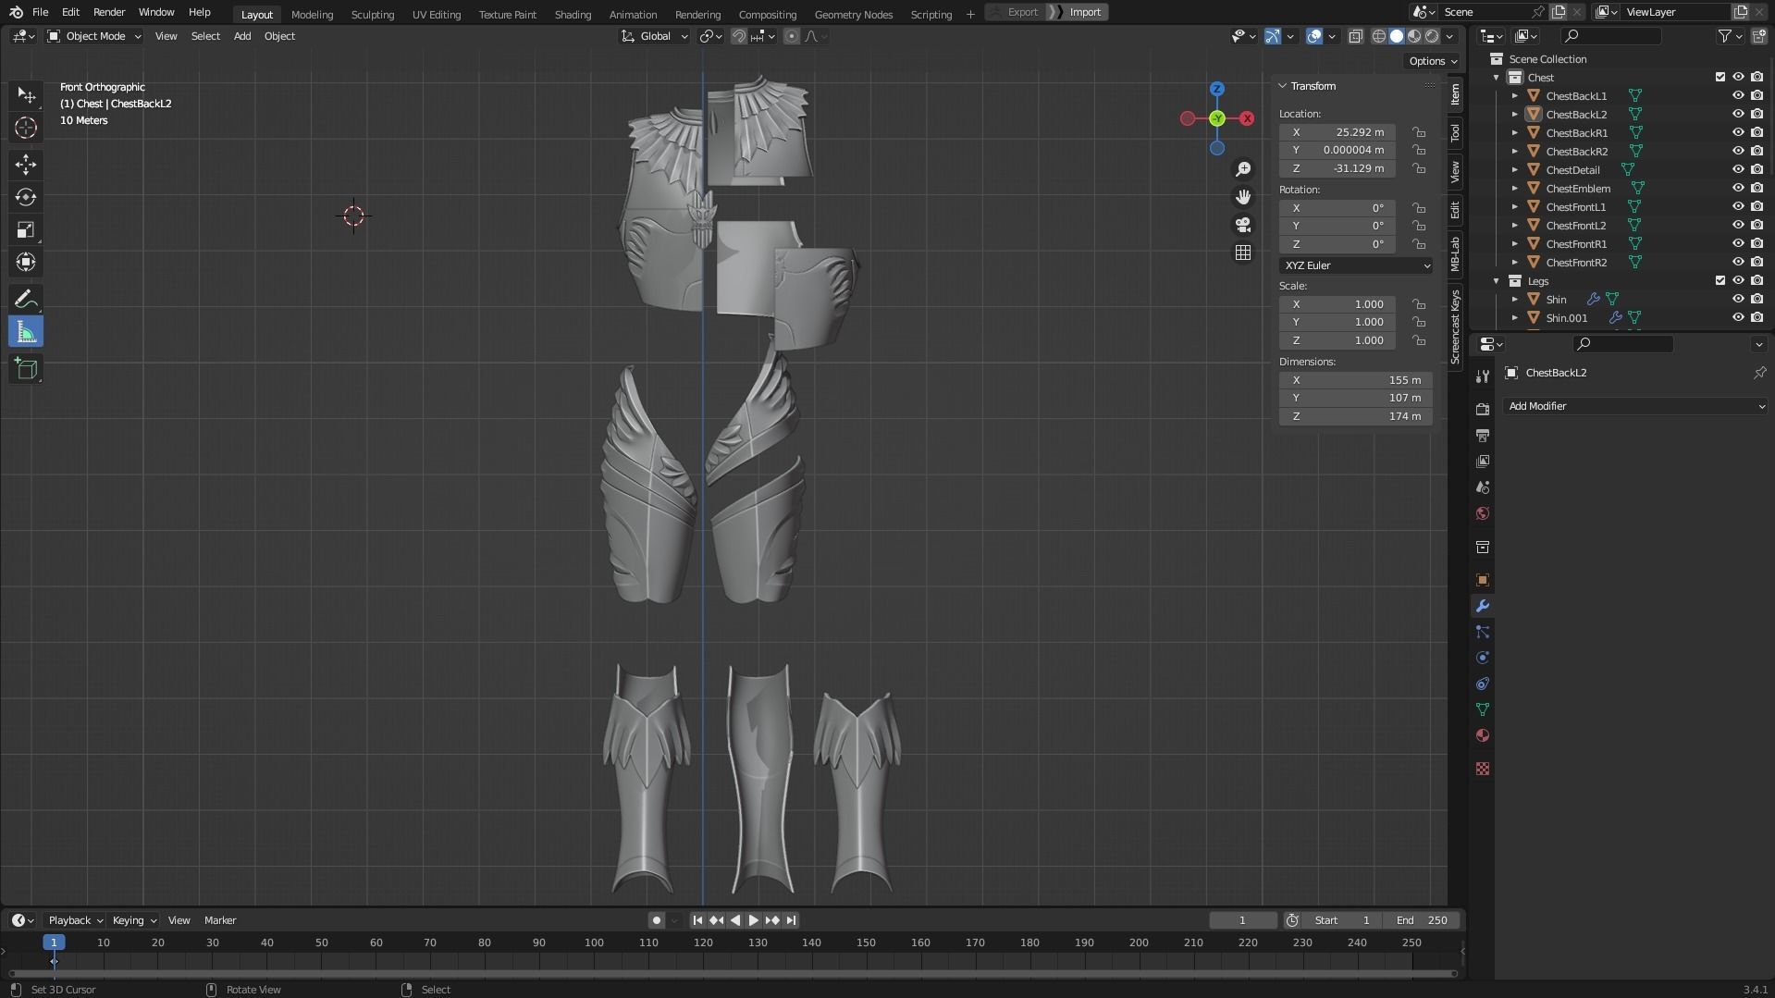The width and height of the screenshot is (1775, 998).
Task: Lock the Scale Z value
Action: pos(1418,340)
